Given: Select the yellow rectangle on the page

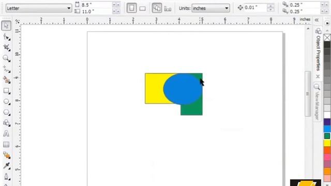Looking at the screenshot, I should click(154, 88).
